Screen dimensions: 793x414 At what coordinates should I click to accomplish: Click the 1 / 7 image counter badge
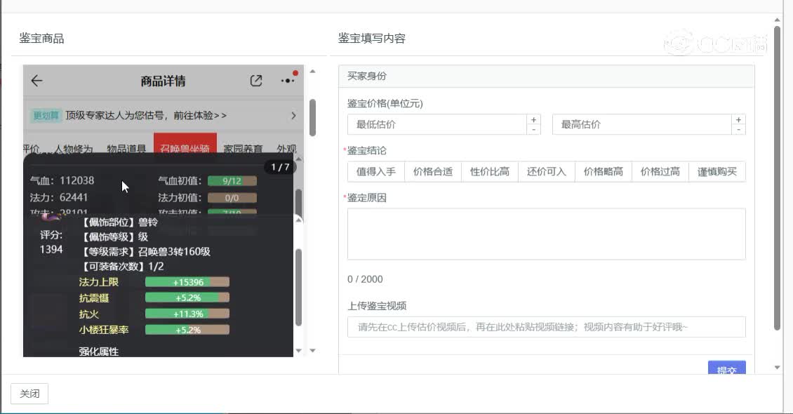click(280, 167)
